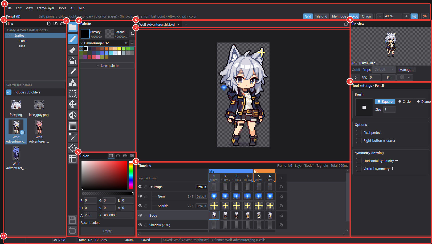
Task: Open the Outfit Default dropdown in Preview
Action: click(384, 70)
